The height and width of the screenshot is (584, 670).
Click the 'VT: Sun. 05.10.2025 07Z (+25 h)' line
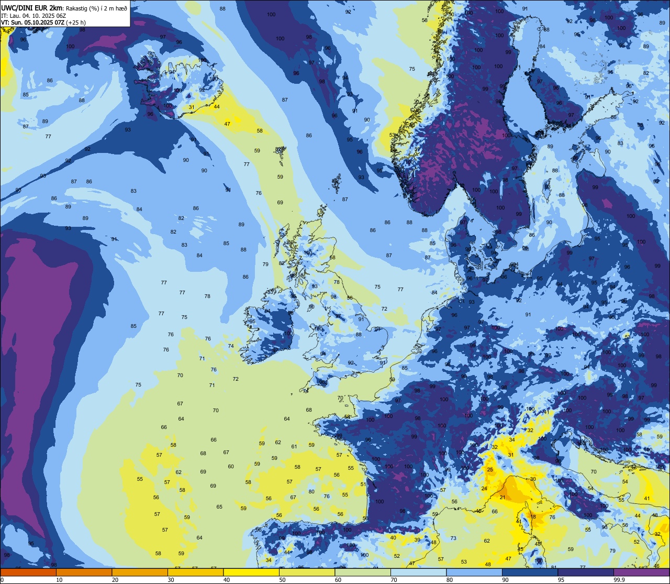43,23
